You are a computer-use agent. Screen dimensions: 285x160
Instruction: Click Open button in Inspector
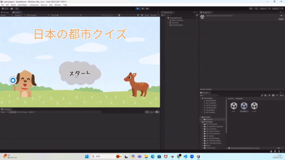pyautogui.click(x=281, y=19)
